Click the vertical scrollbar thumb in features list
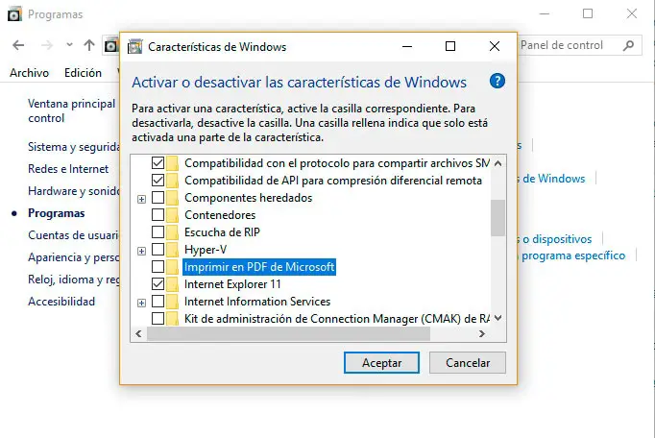Screen dimensions: 655x438 pyautogui.click(x=497, y=218)
